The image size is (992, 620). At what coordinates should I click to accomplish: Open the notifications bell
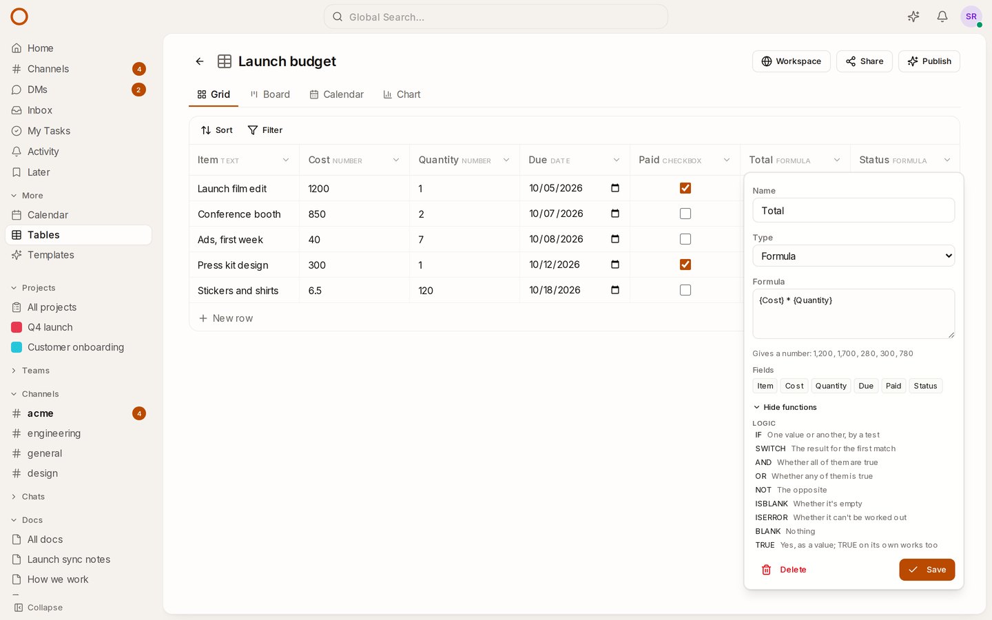click(x=942, y=17)
